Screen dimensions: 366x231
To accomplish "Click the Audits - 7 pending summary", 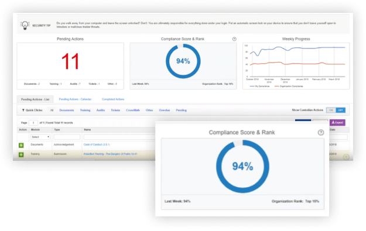I will [75, 84].
